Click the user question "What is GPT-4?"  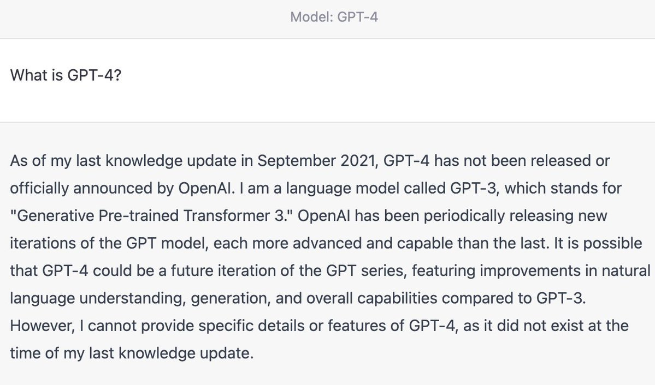click(x=66, y=75)
